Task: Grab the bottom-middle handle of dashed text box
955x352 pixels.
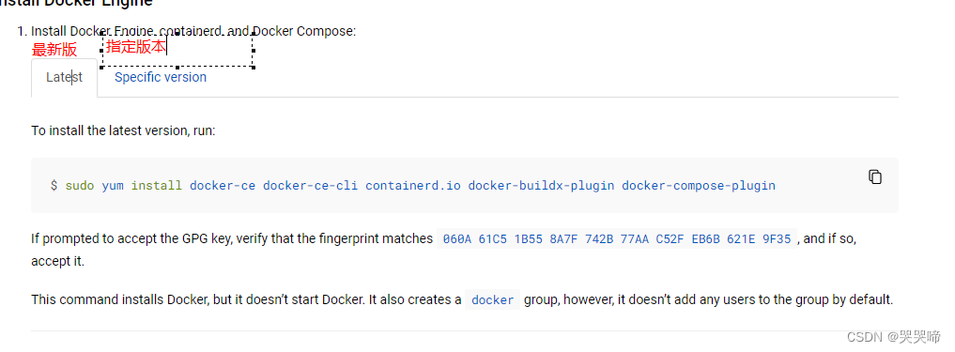Action: pyautogui.click(x=177, y=67)
